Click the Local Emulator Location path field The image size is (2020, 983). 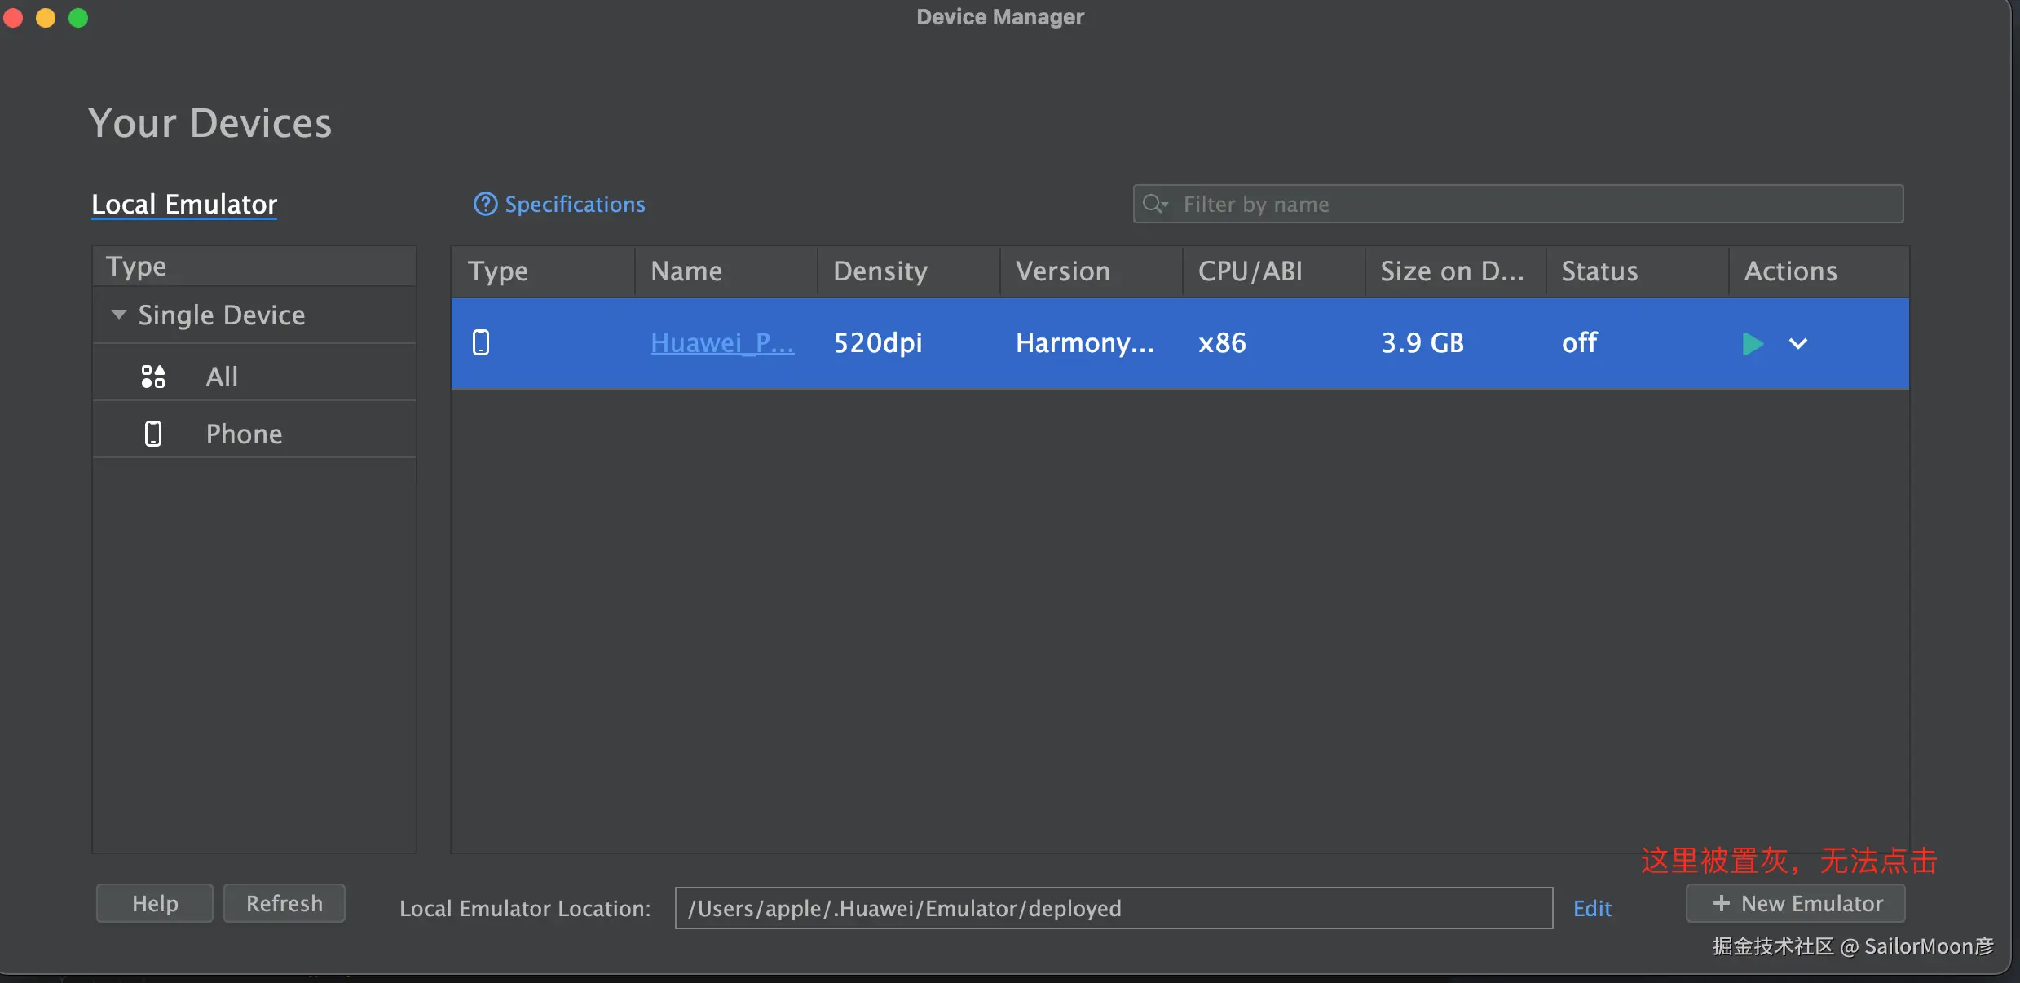(x=1113, y=908)
